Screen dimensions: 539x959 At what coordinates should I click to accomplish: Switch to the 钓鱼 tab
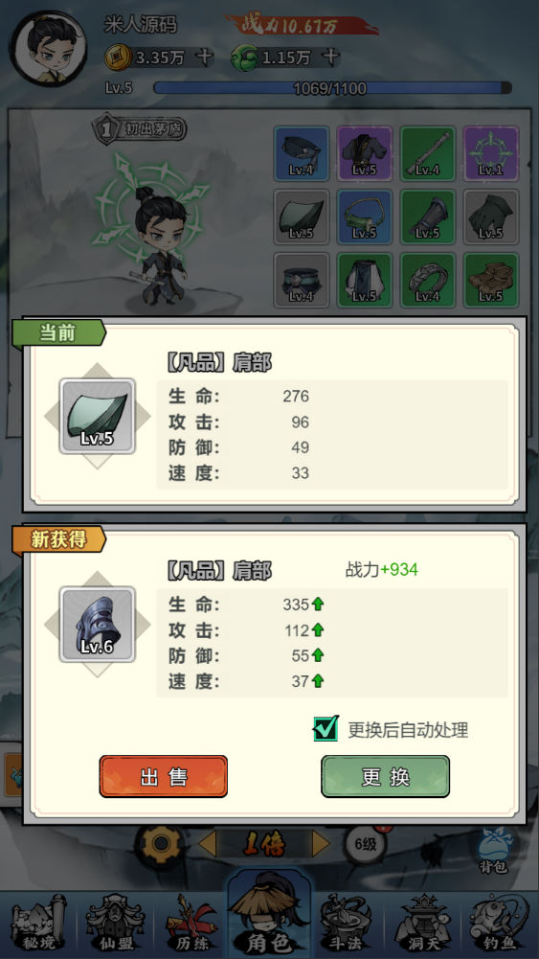[x=501, y=923]
